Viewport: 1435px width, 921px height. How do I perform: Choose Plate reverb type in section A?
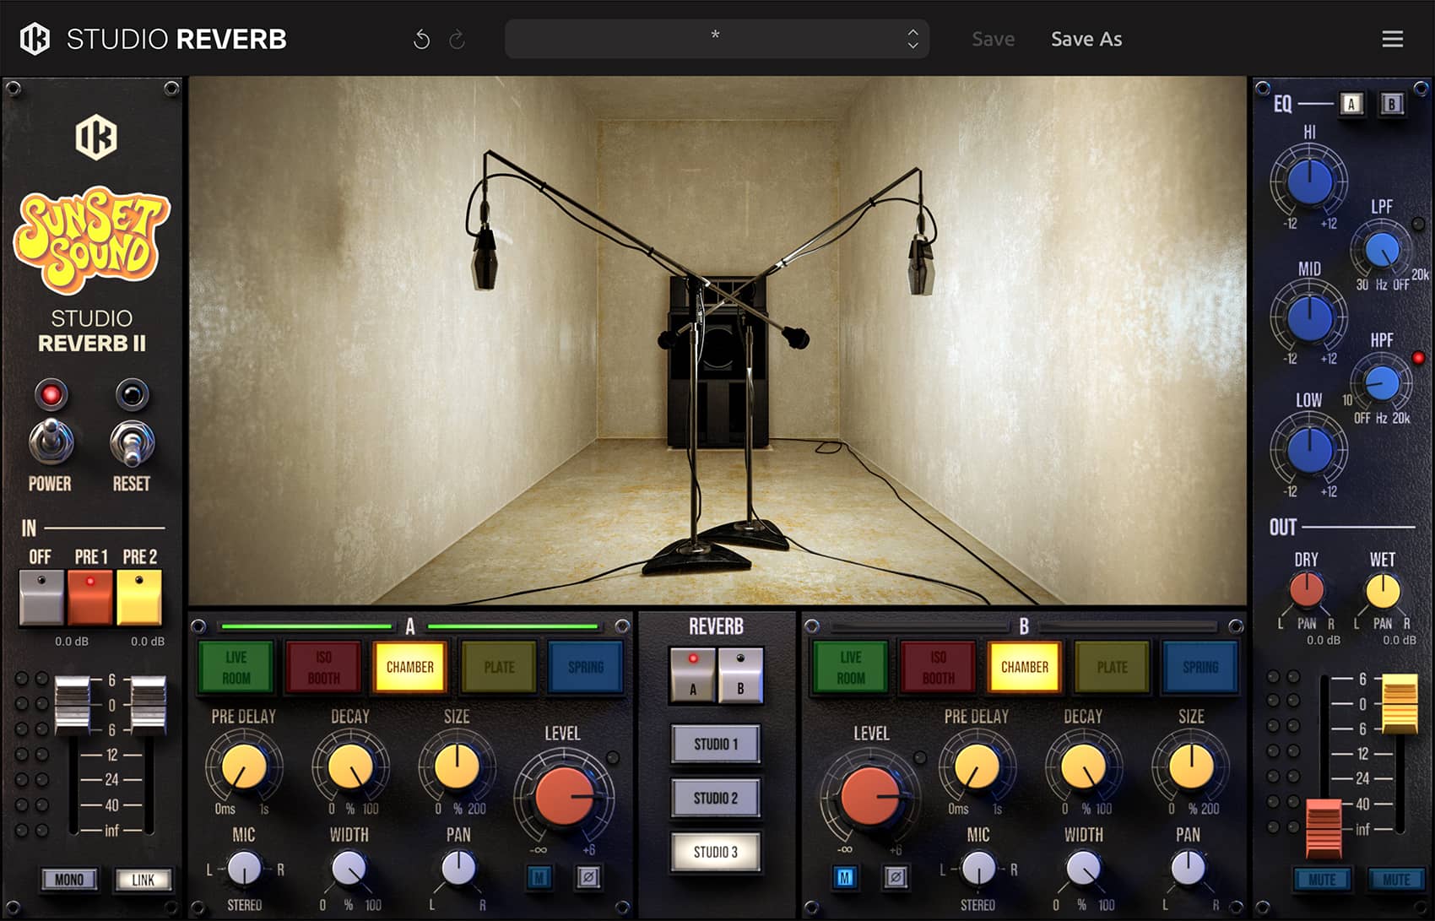point(499,667)
